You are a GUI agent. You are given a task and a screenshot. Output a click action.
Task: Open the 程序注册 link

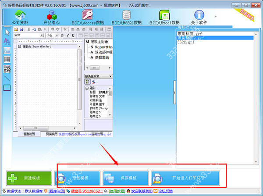tap(57, 191)
